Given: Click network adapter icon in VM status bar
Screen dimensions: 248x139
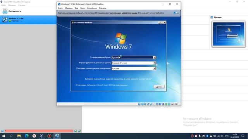Looking at the screenshot, I should tap(148, 104).
